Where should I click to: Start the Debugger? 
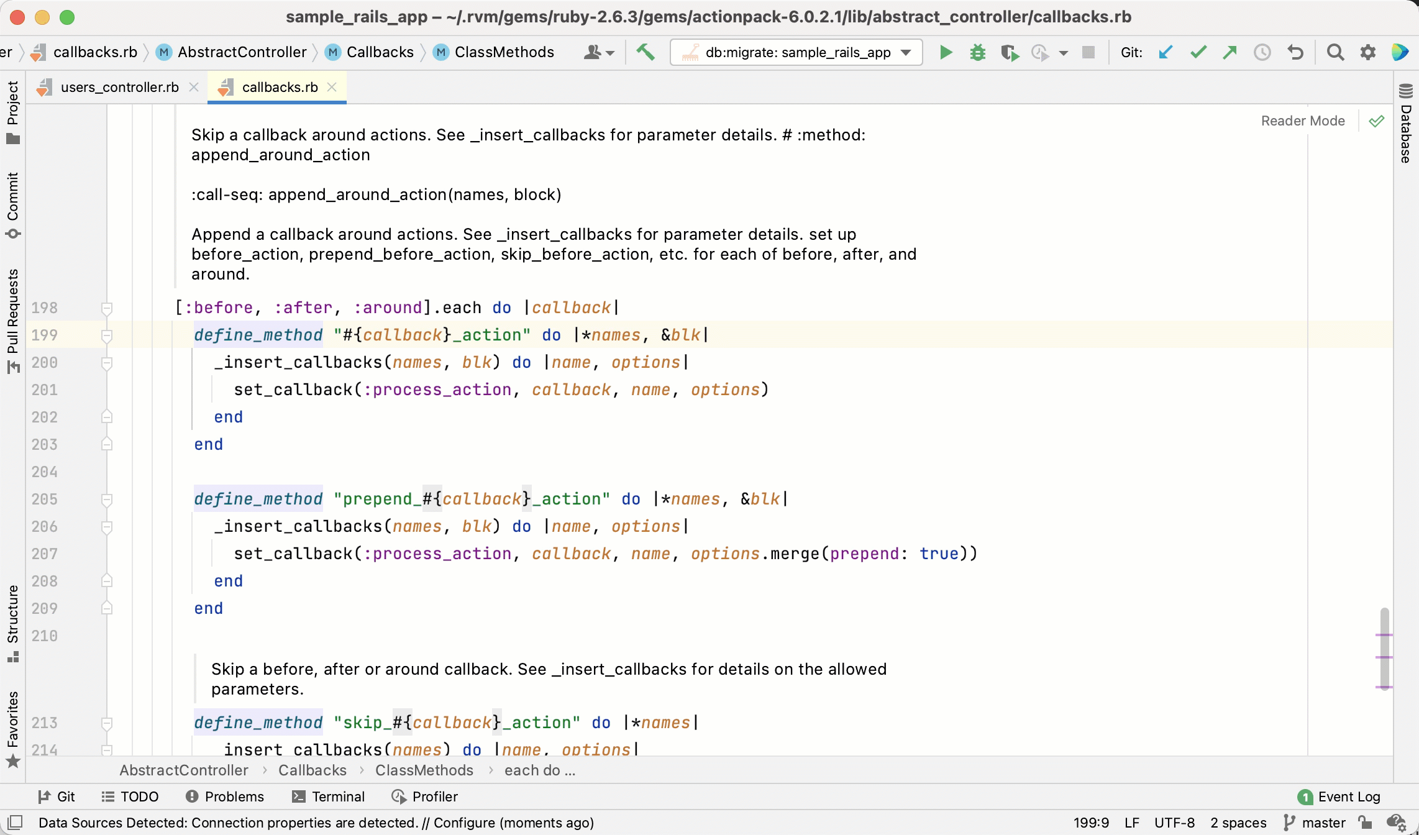pyautogui.click(x=977, y=52)
